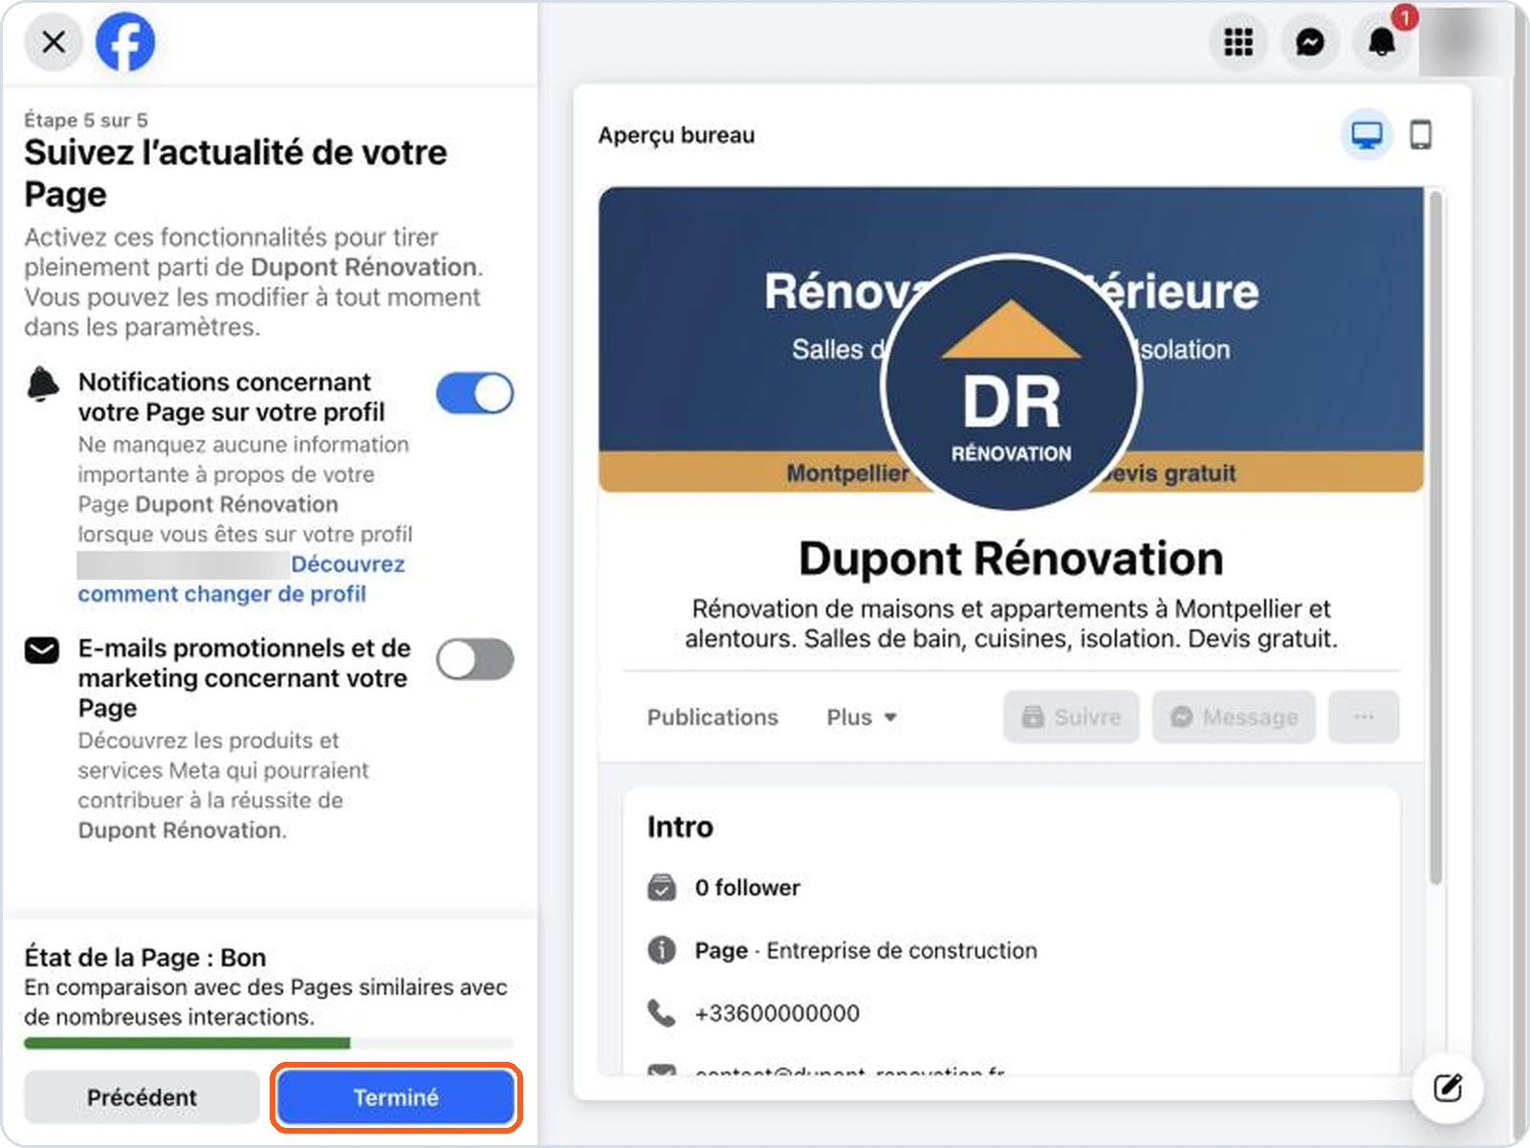The width and height of the screenshot is (1530, 1148).
Task: Open the notifications bell icon
Action: point(1382,42)
